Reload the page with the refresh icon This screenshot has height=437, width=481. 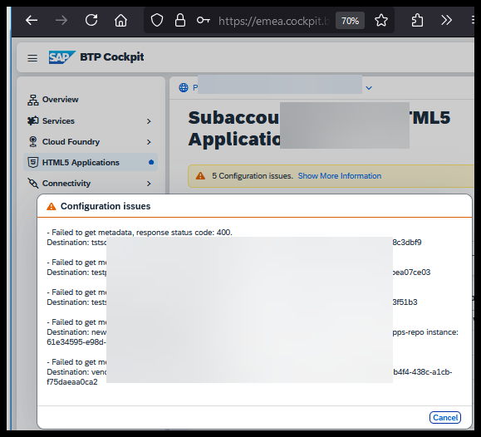point(91,20)
